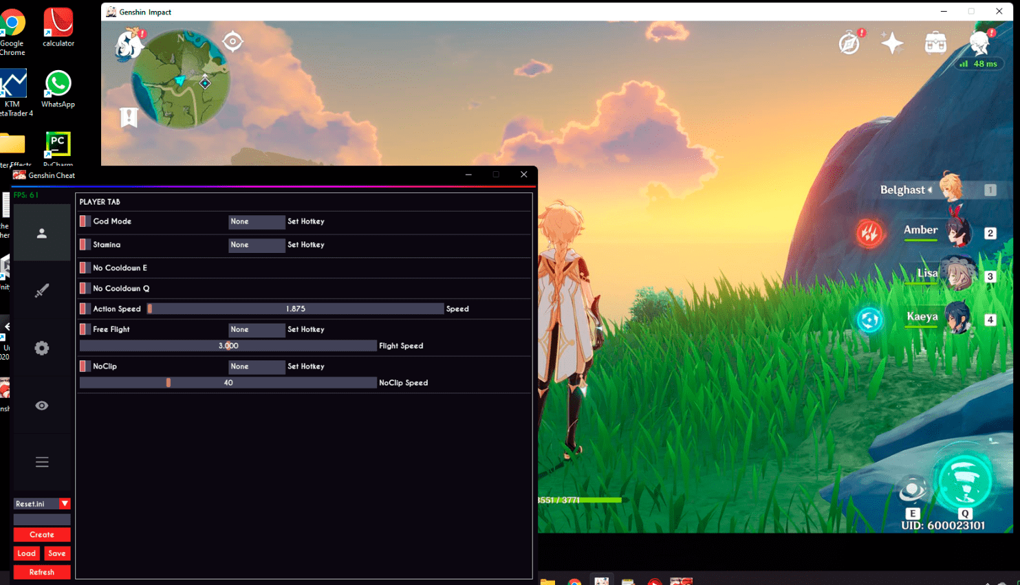Enable the Stamina checkbox
Viewport: 1020px width, 585px height.
[85, 245]
